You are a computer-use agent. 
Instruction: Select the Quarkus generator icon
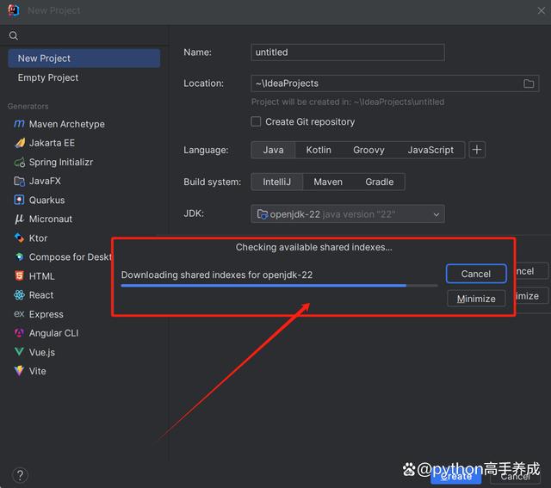pyautogui.click(x=19, y=200)
